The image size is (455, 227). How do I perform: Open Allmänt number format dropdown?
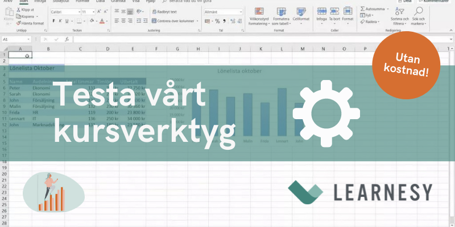241,12
